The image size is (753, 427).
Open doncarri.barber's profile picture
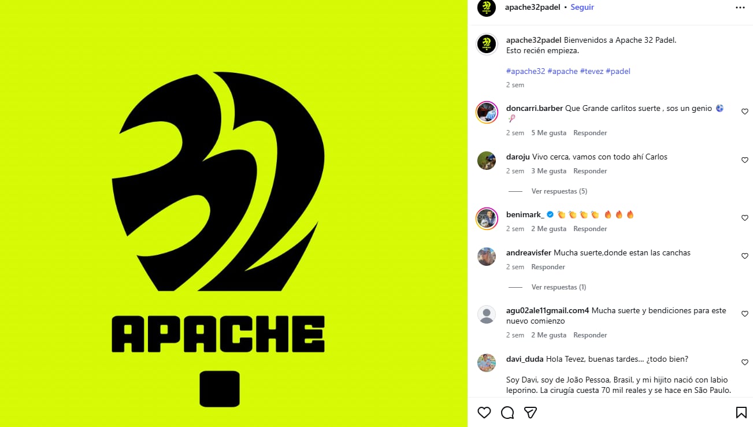click(487, 112)
